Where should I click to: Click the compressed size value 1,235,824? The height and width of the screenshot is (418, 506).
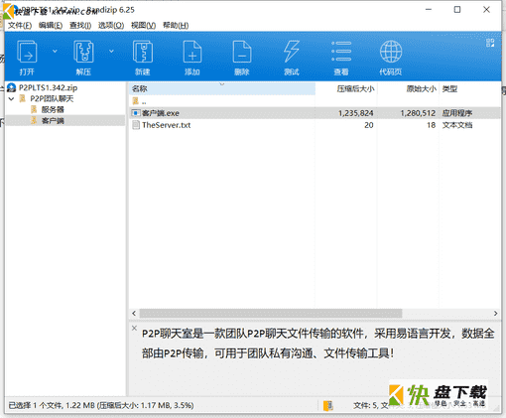(x=355, y=113)
